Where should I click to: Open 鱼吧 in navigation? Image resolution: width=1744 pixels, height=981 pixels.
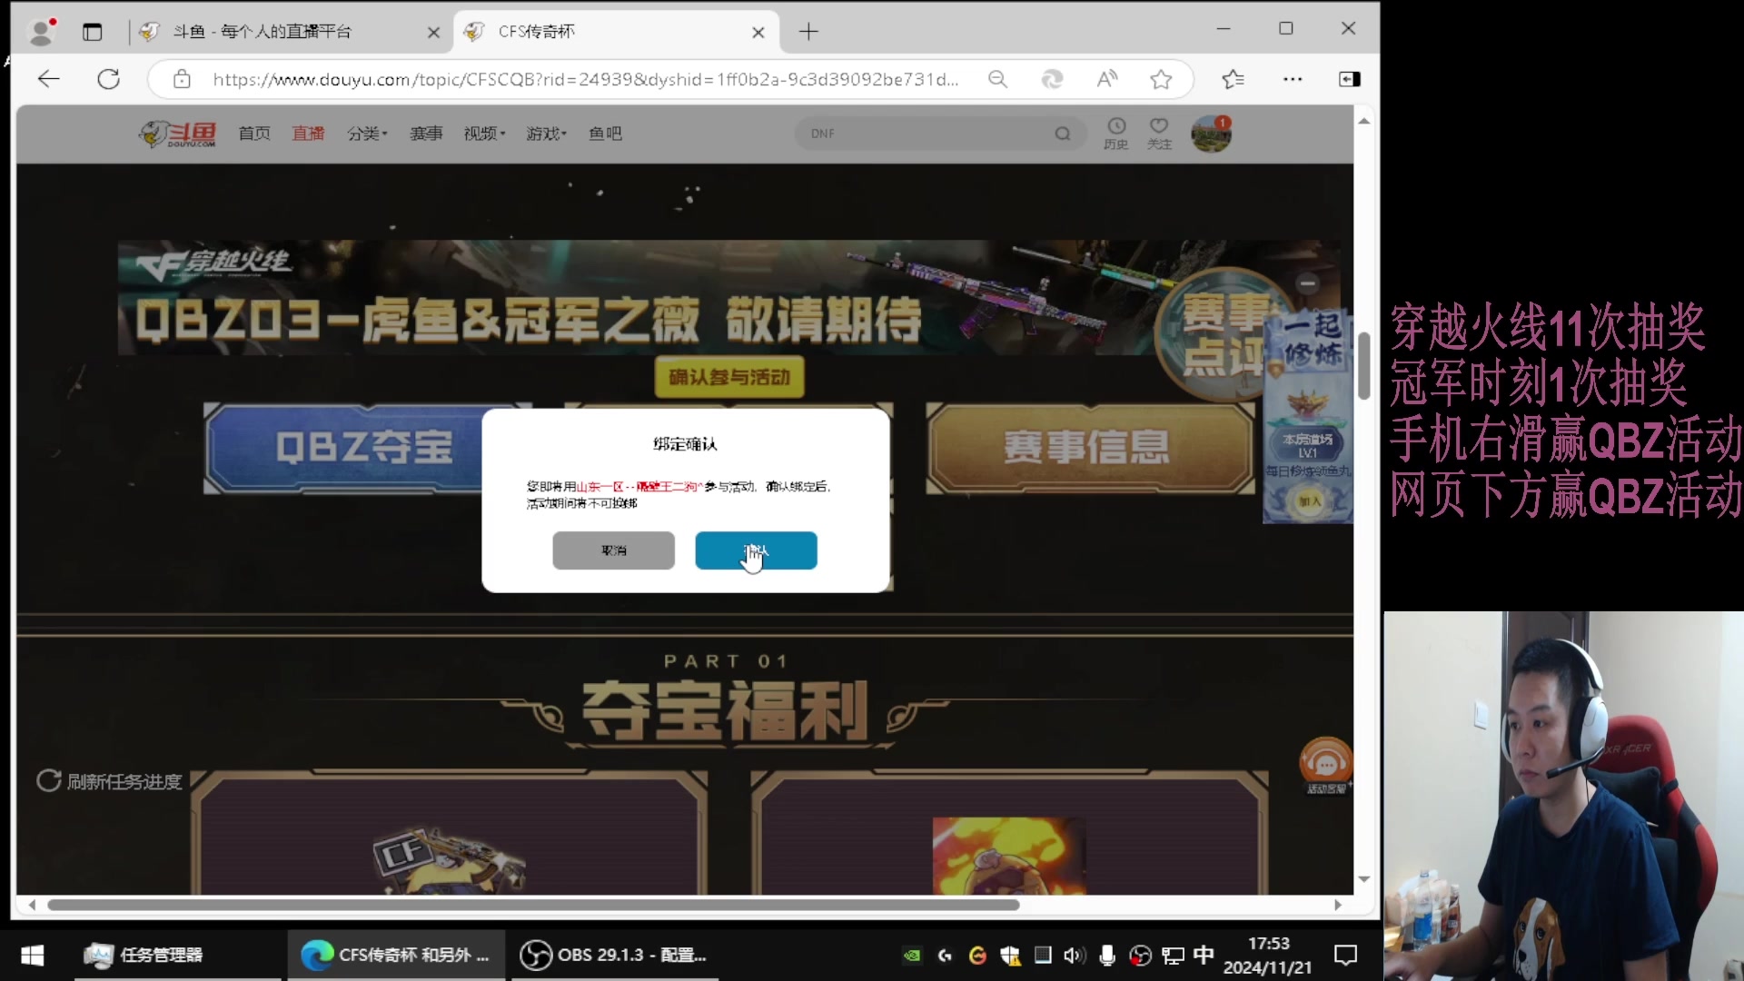coord(605,134)
